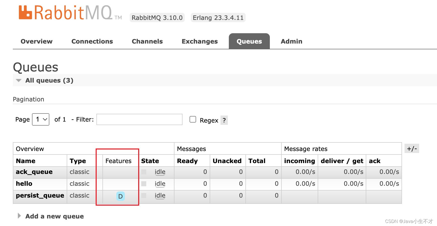Expand the Add a new queue section

[55, 216]
